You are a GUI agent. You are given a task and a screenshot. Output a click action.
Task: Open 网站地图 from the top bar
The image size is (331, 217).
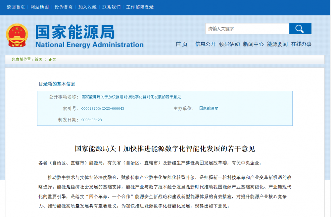click(x=40, y=7)
